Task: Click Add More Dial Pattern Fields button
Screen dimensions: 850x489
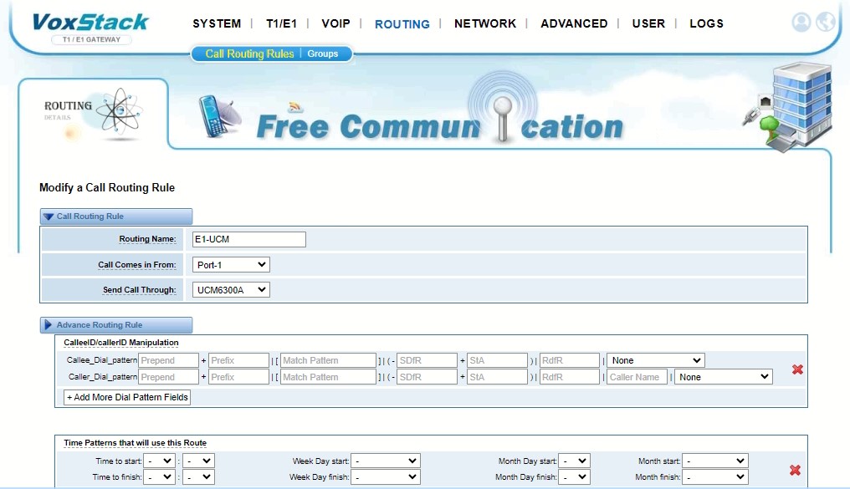Action: (x=128, y=398)
